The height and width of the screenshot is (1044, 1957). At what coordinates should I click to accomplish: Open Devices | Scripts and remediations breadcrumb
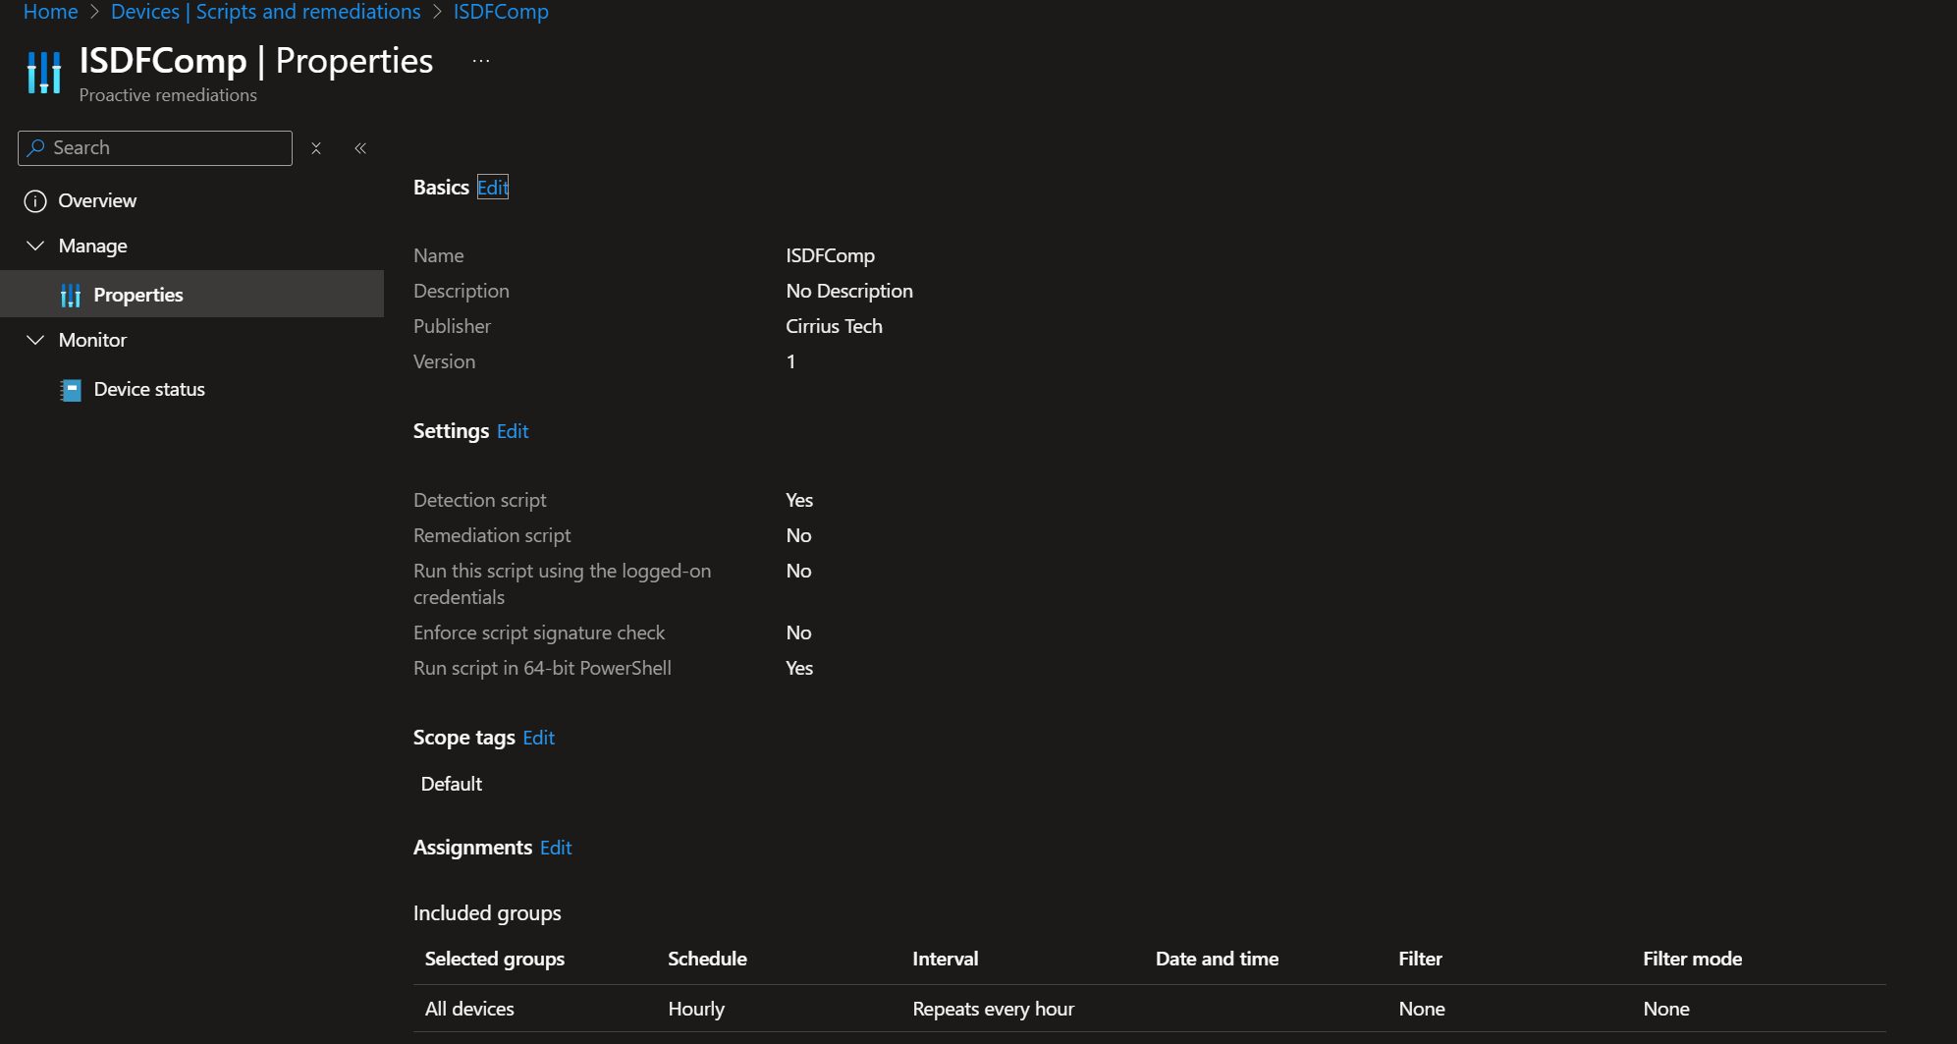click(265, 12)
